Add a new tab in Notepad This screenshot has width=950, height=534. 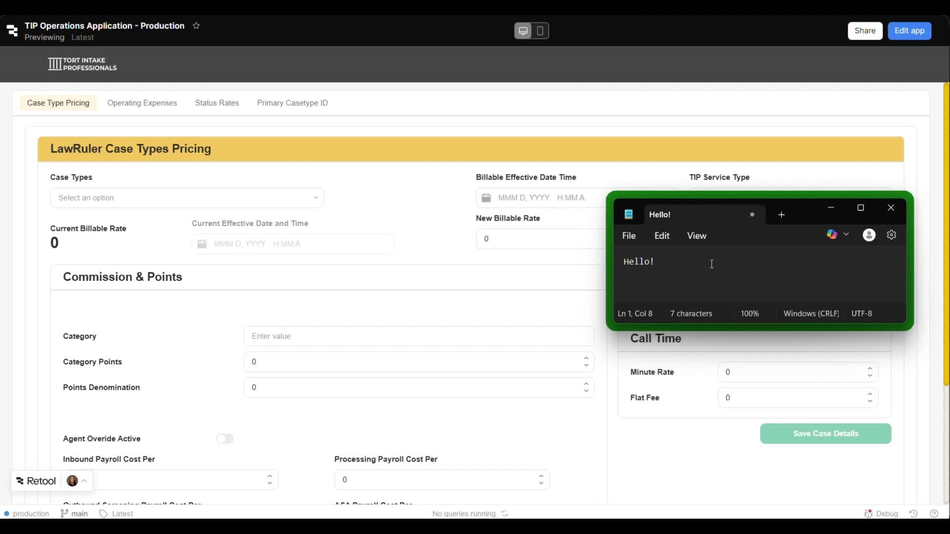pos(782,215)
